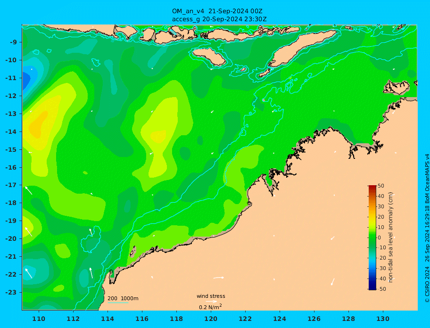
Task: Click longitude axis label 128
Action: [x=348, y=319]
